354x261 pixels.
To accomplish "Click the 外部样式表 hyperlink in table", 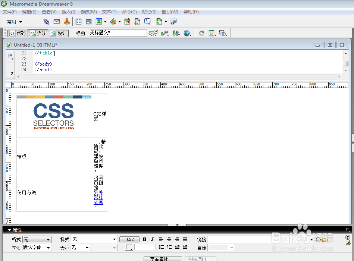I will (99, 198).
